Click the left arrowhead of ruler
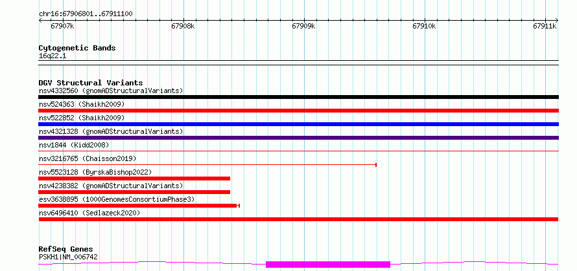577x271 pixels. [40, 21]
